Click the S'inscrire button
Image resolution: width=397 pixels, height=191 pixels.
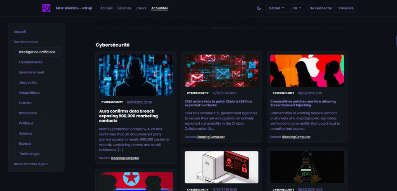(345, 8)
